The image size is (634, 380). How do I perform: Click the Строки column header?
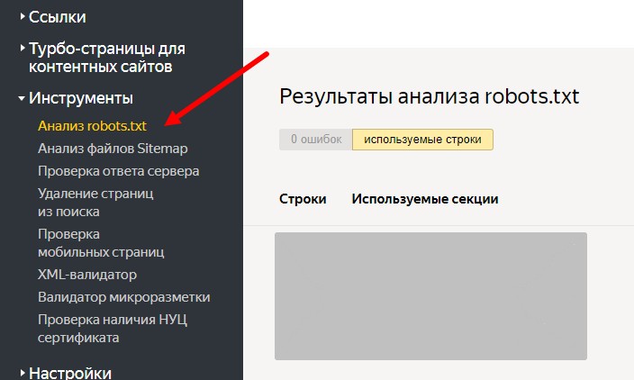click(303, 199)
